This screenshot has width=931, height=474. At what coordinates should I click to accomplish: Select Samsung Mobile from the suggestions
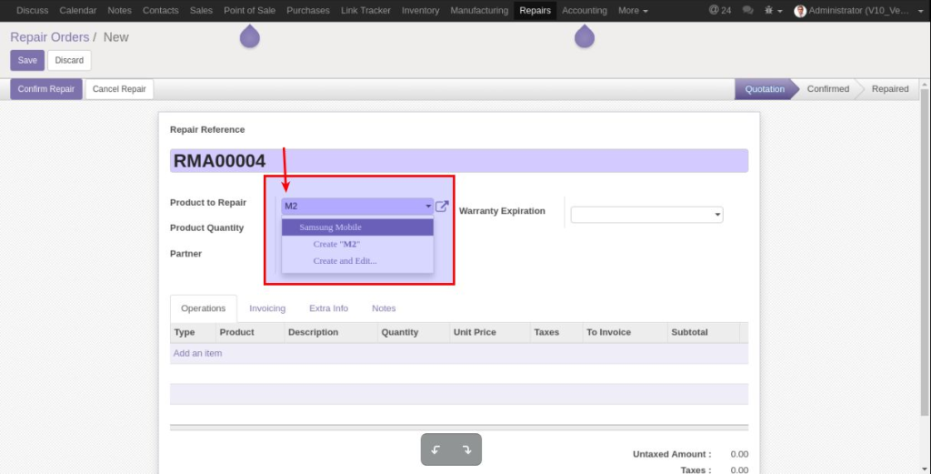point(330,227)
